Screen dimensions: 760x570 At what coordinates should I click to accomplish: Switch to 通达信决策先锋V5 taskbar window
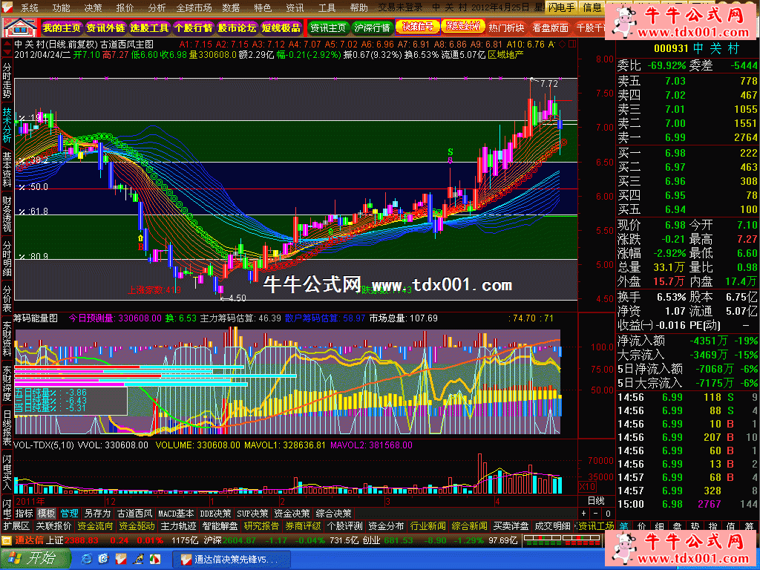pyautogui.click(x=232, y=560)
